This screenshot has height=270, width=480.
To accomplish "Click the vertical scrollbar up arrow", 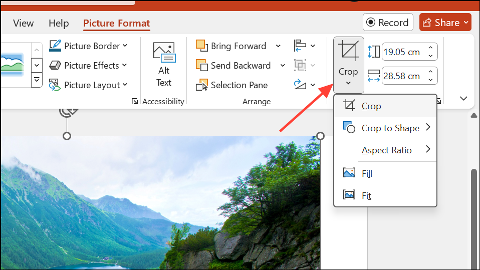I will (474, 115).
